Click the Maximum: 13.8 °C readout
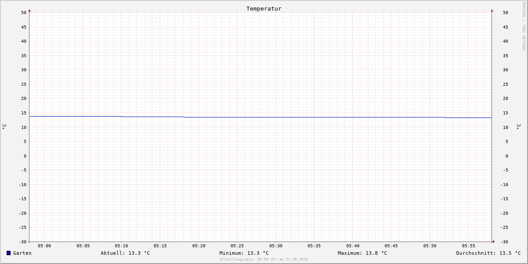This screenshot has height=264, width=528. point(363,253)
